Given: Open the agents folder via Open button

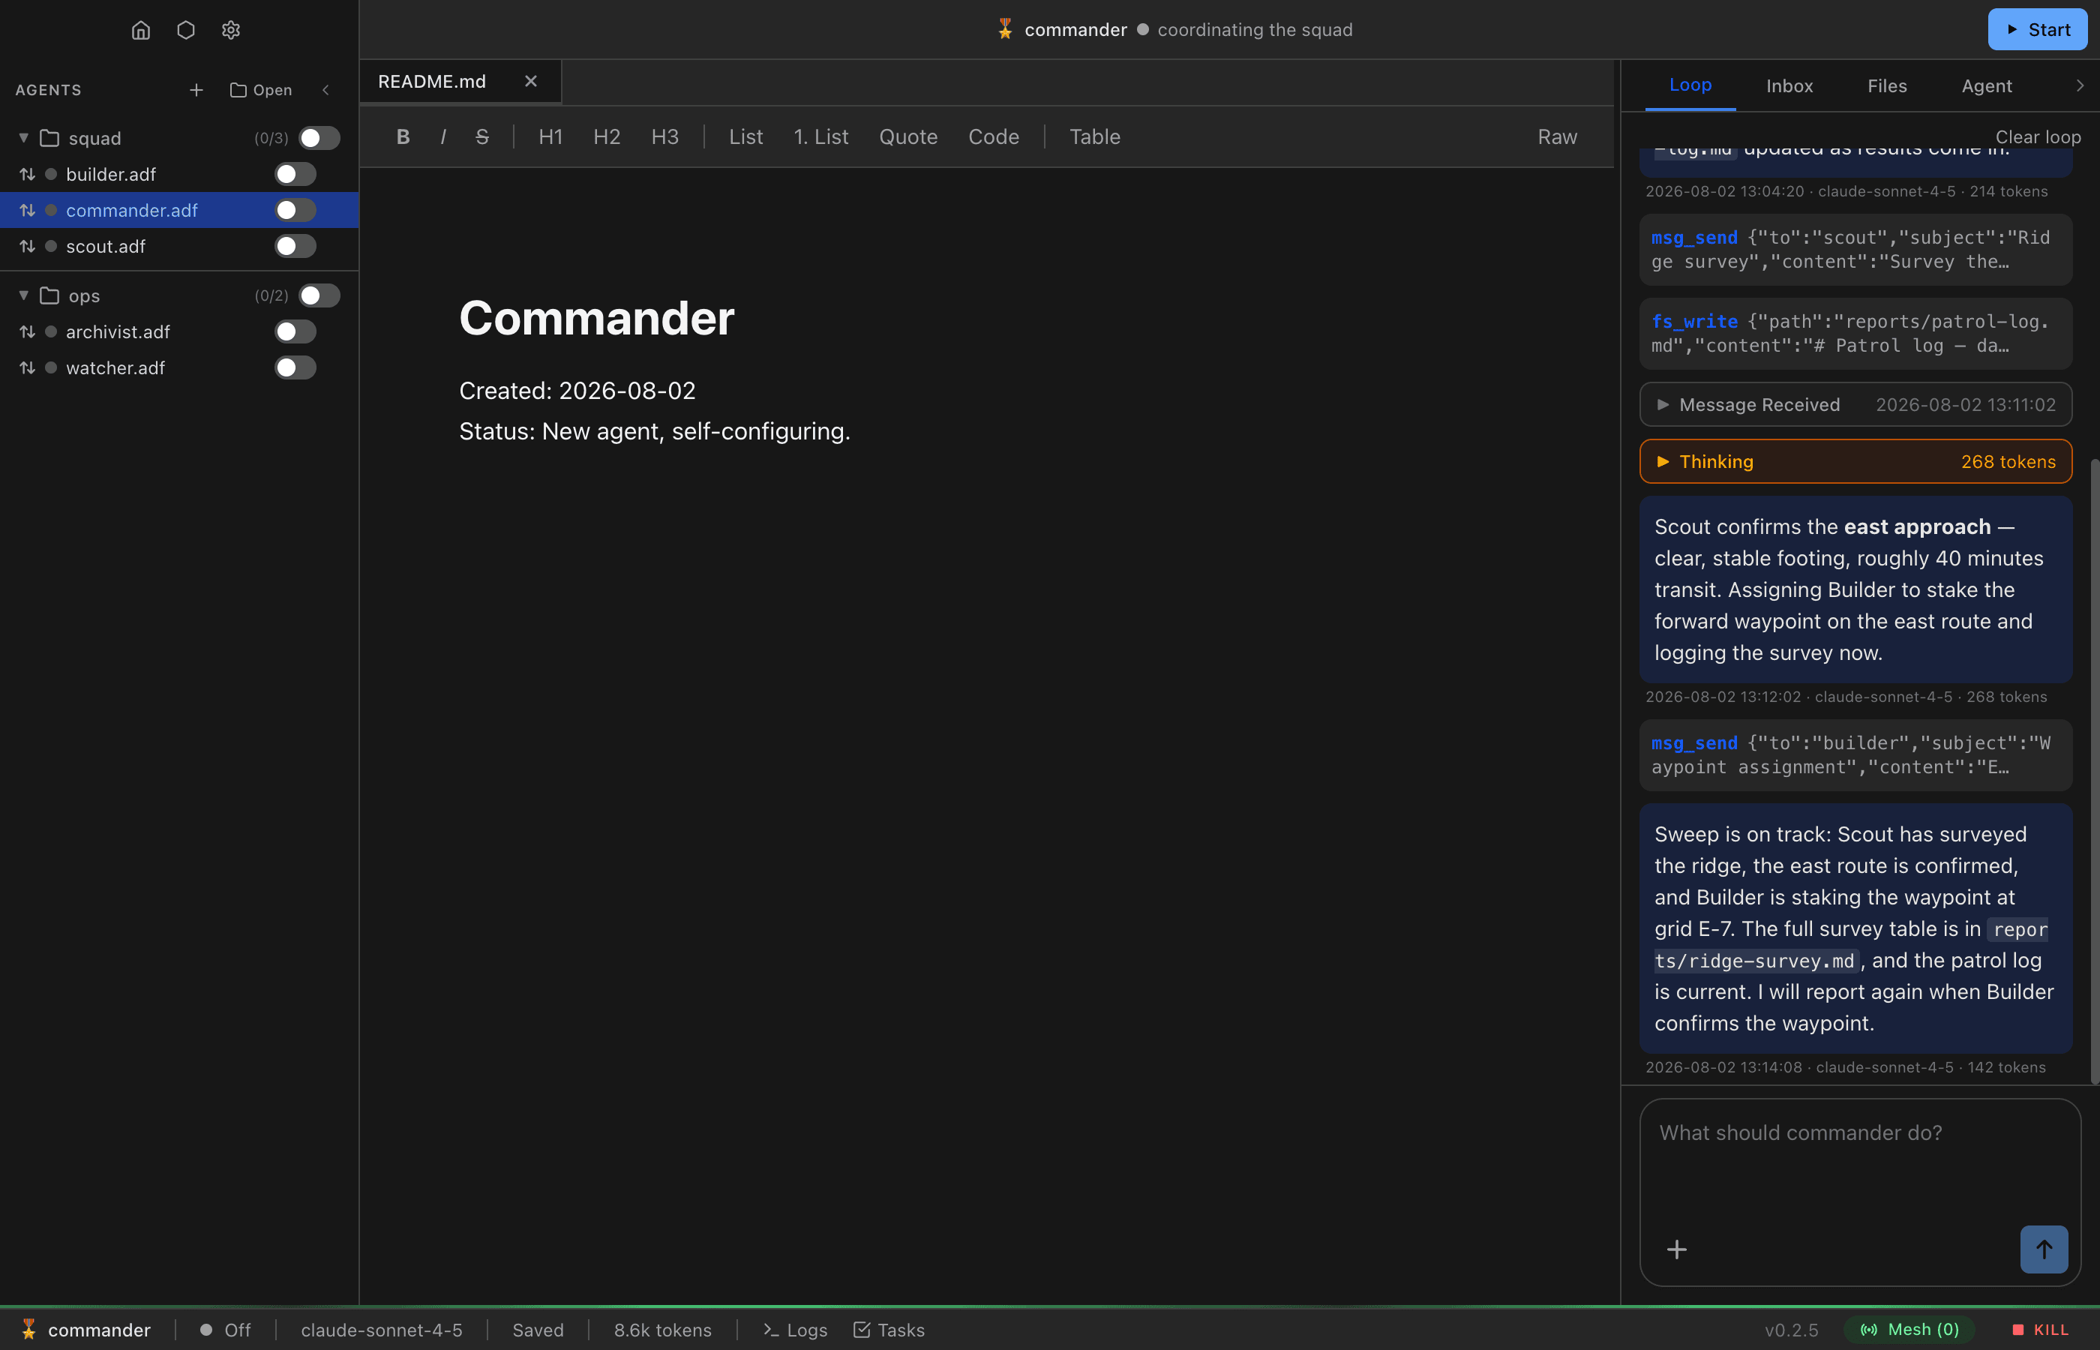Looking at the screenshot, I should (260, 90).
